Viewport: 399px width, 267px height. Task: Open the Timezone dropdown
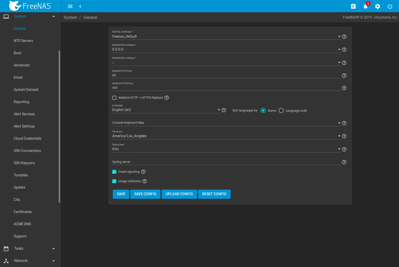227,136
